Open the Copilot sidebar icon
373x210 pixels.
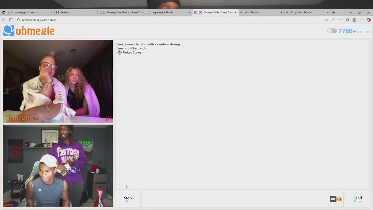(369, 20)
